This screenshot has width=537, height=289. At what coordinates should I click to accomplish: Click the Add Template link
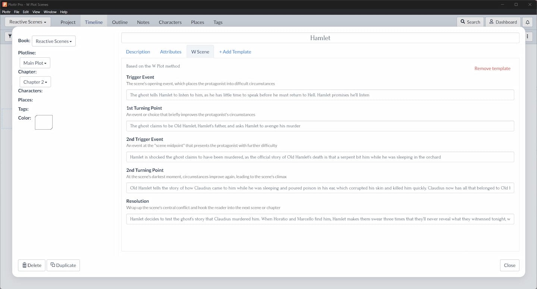click(x=235, y=52)
